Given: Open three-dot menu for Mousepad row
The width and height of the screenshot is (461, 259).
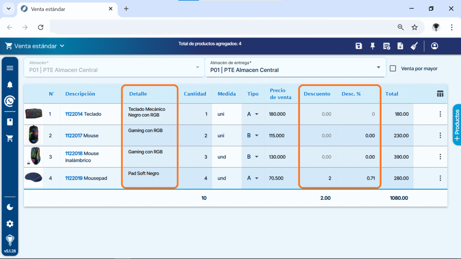Looking at the screenshot, I should (x=440, y=178).
